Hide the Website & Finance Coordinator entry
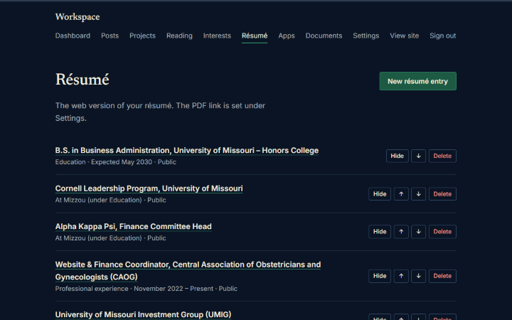Viewport: 512px width, 320px height. click(x=380, y=276)
